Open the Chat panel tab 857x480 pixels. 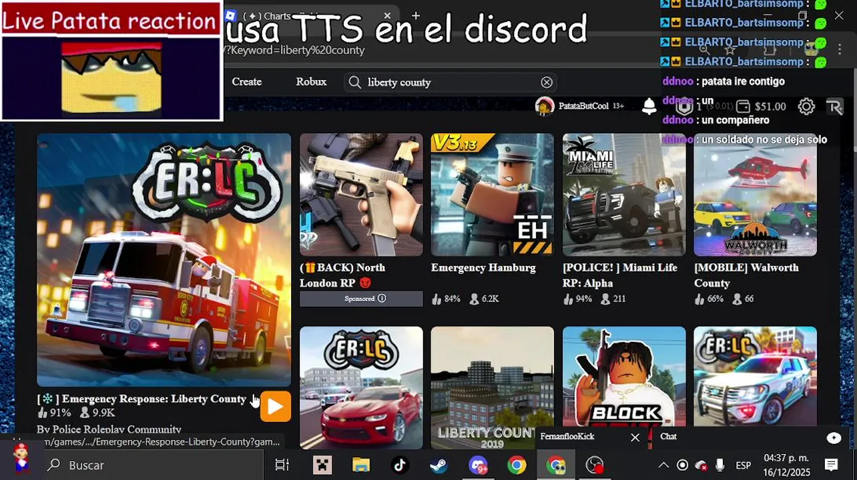tap(669, 437)
